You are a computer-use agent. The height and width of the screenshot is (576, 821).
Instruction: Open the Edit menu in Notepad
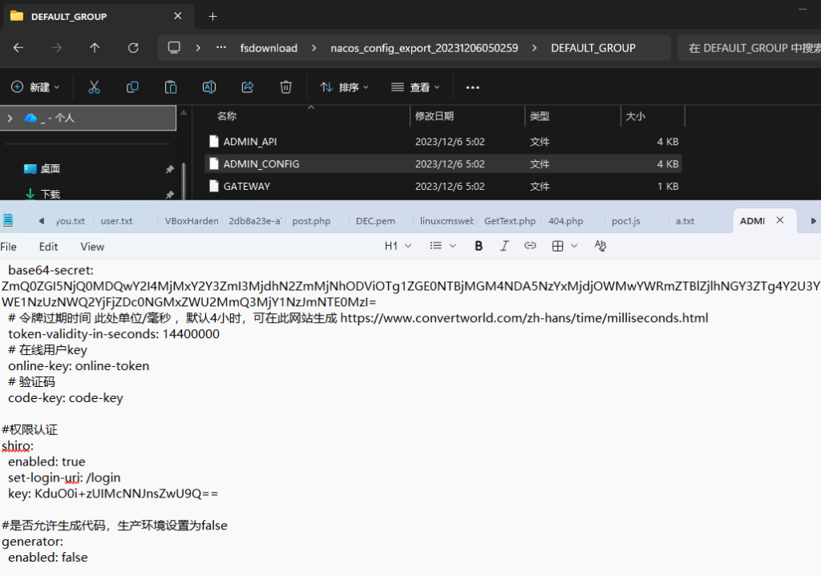tap(48, 247)
